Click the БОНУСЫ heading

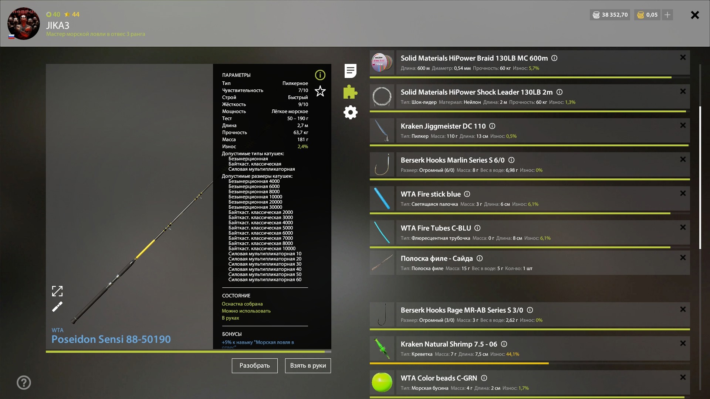[232, 334]
